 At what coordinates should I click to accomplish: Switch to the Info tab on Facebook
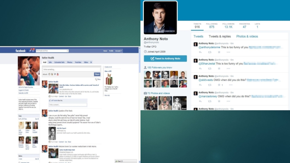tap(50, 62)
